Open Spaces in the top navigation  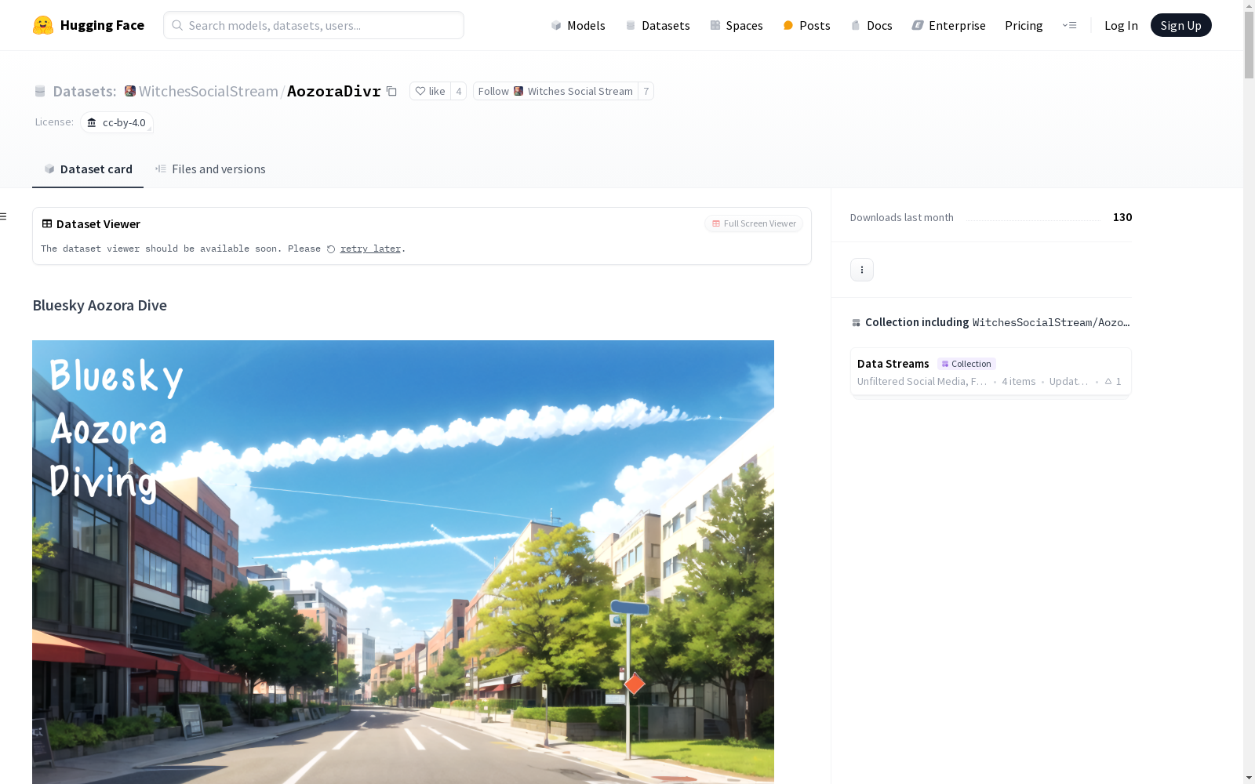736,25
